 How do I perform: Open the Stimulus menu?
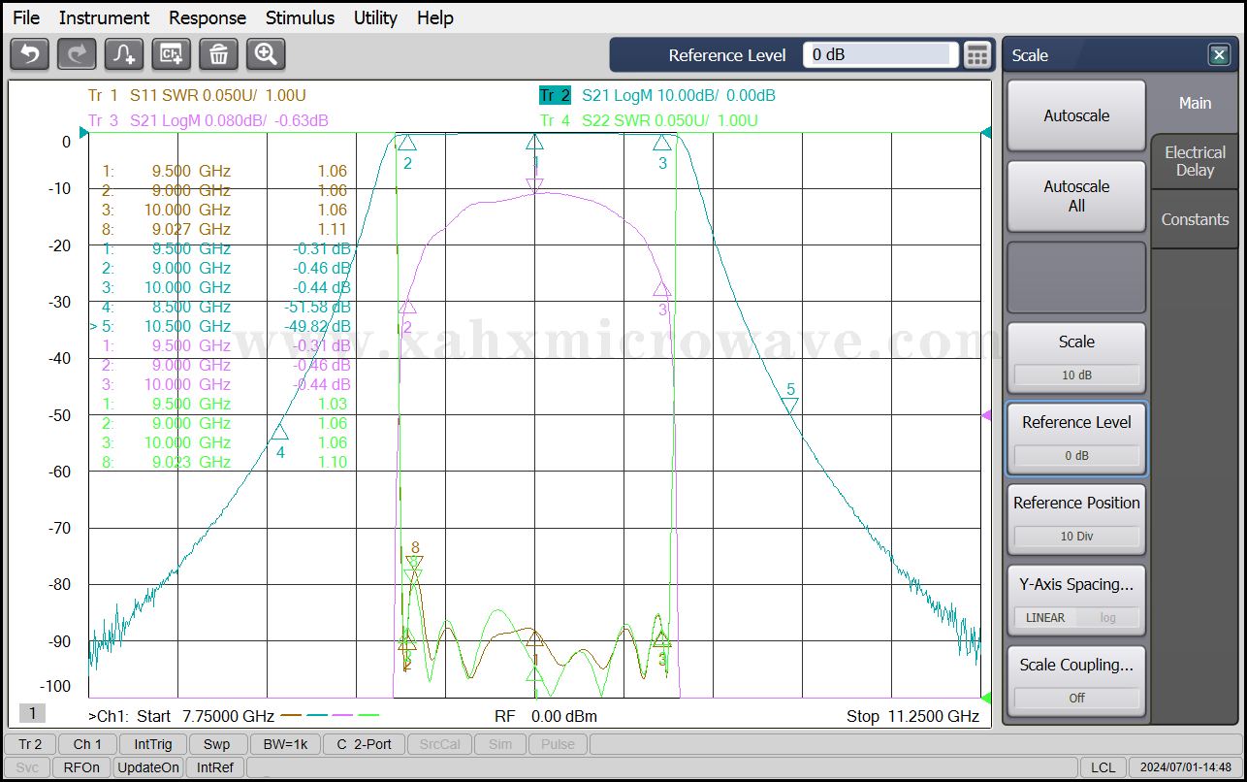(300, 17)
